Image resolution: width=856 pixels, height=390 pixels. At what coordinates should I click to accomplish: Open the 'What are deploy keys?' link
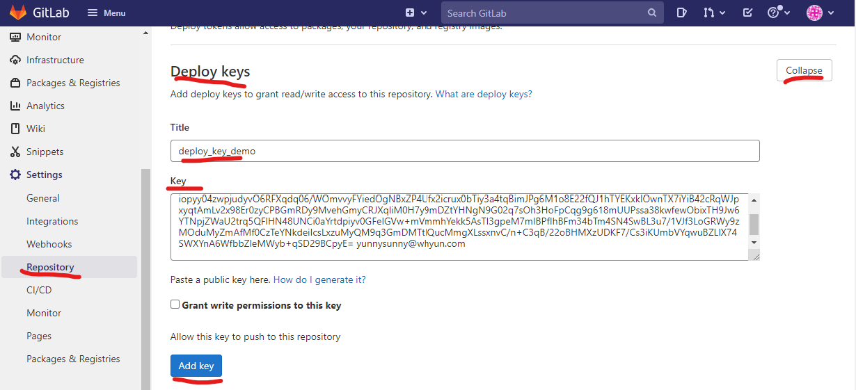click(484, 94)
